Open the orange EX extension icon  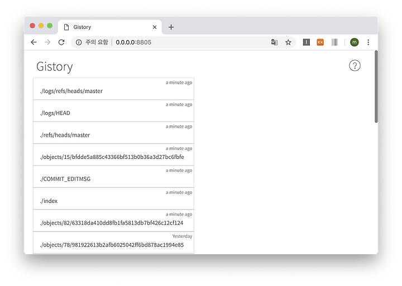tap(320, 42)
